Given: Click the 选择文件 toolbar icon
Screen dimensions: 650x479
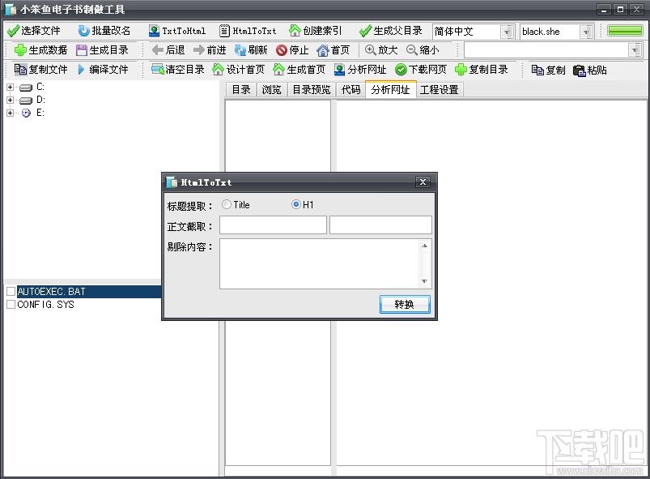Looking at the screenshot, I should pos(13,31).
